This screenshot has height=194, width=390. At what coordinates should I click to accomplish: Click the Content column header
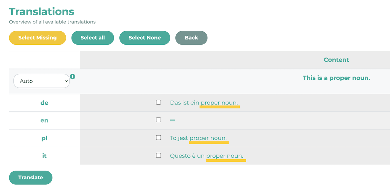point(336,60)
